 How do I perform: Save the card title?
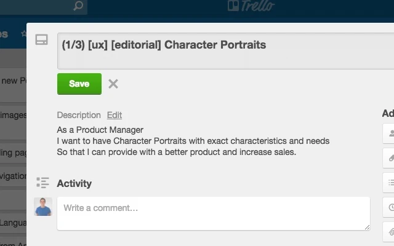pyautogui.click(x=79, y=84)
